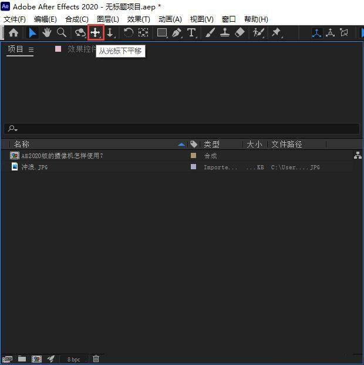Image resolution: width=364 pixels, height=365 pixels.
Task: Click the 合成 type cell of the composition
Action: tap(211, 156)
